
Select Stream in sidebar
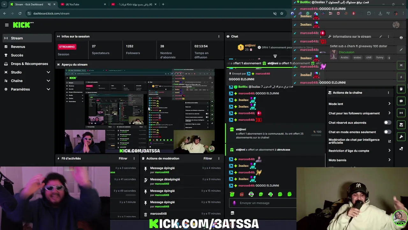point(27,38)
